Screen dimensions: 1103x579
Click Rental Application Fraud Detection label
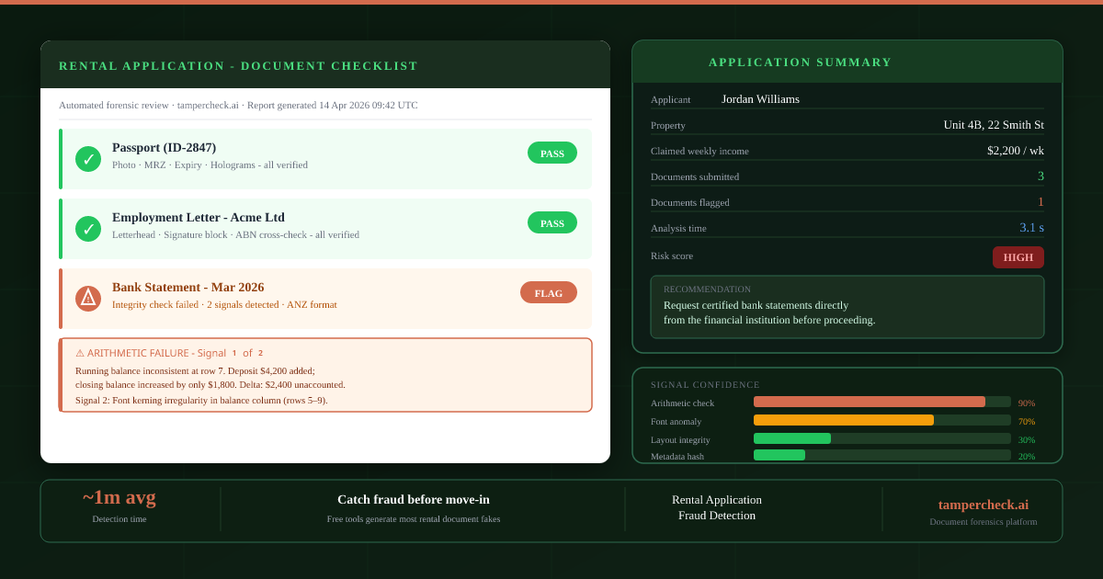pos(717,507)
